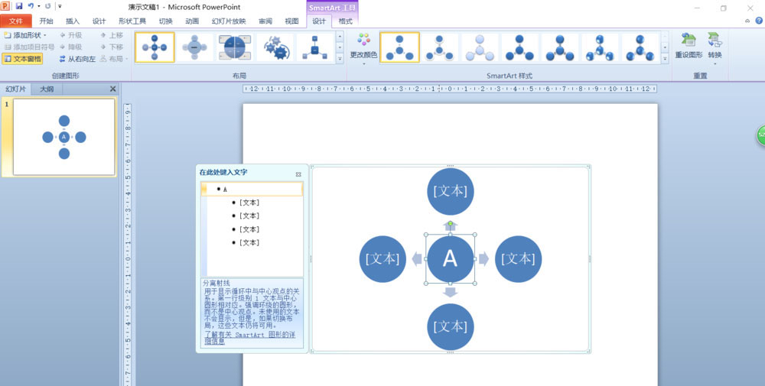Select the last visible SmartArt style thumbnail
The image size is (765, 386).
(x=640, y=47)
